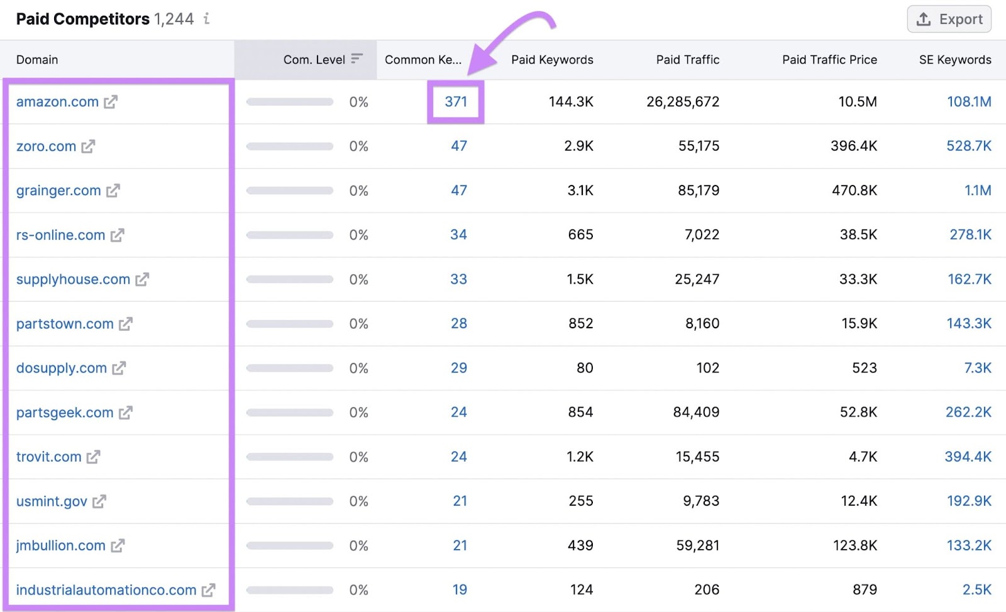
Task: Sort the table by Domain column header
Action: click(37, 59)
